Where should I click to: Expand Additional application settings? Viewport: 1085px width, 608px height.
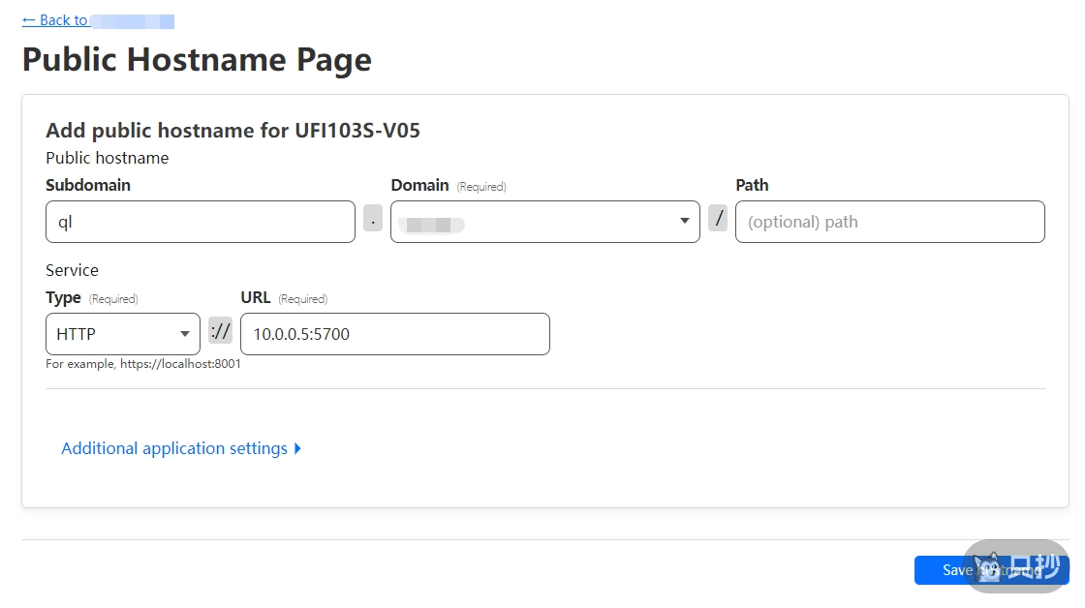pyautogui.click(x=174, y=448)
